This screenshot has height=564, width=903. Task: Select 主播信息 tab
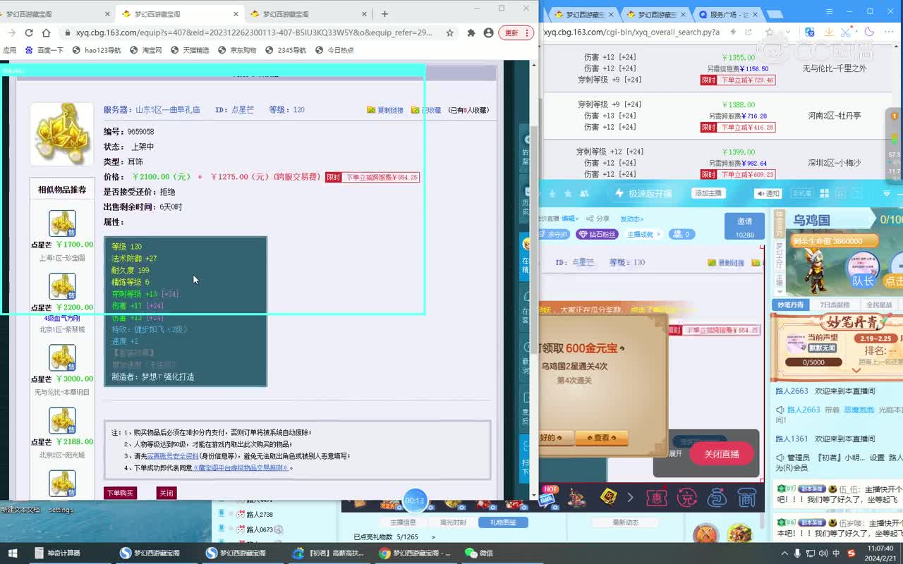click(x=404, y=522)
